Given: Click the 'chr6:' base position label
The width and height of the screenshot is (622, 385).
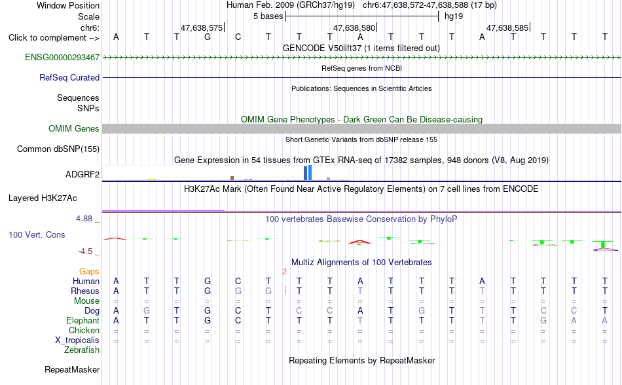Looking at the screenshot, I should (90, 27).
